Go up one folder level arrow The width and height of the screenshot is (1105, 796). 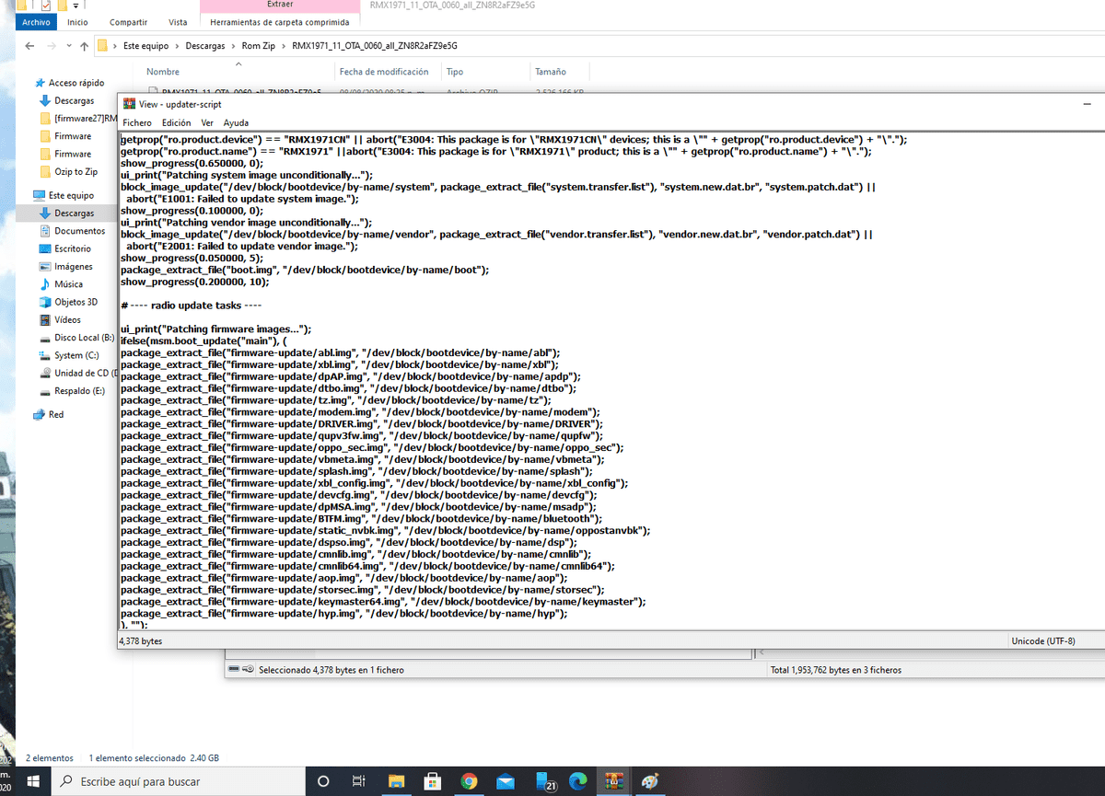click(x=84, y=45)
